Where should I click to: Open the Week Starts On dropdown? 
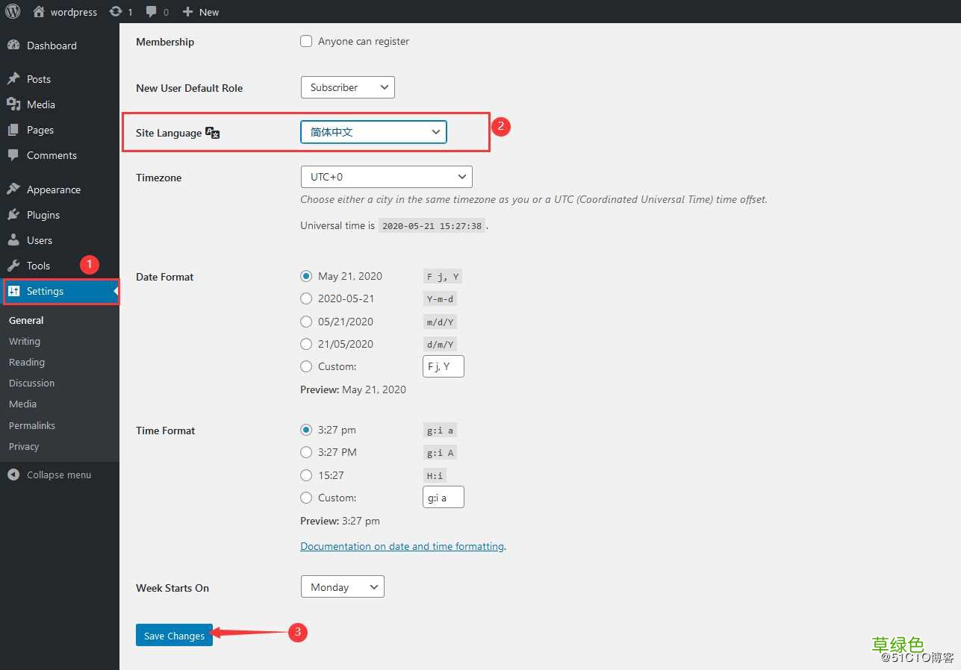[x=342, y=586]
